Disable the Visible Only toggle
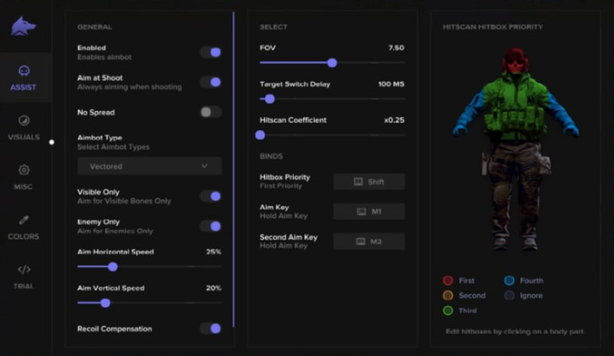Image resolution: width=614 pixels, height=356 pixels. tap(210, 196)
